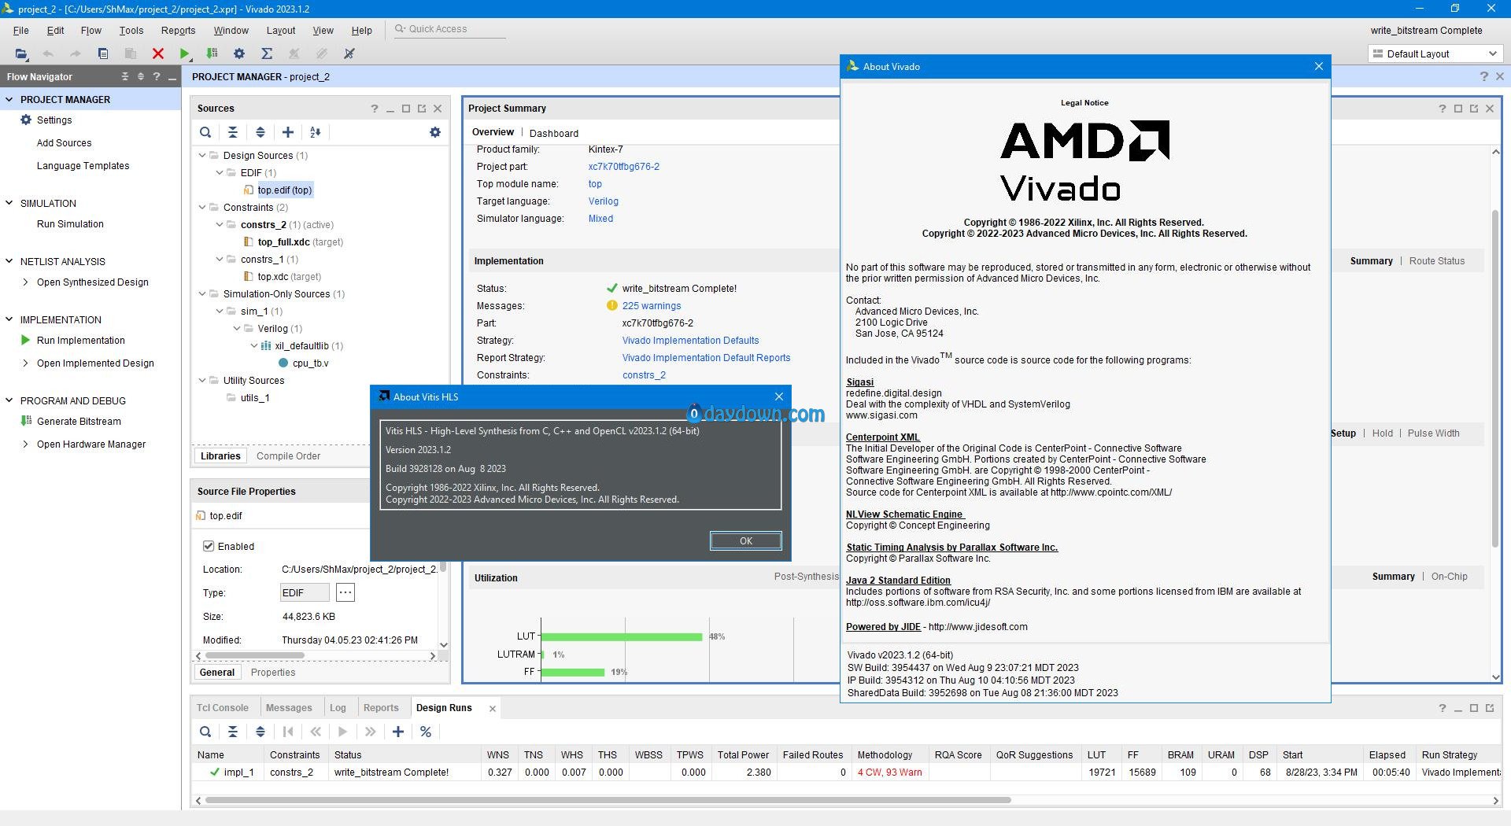Switch to the Compile Order tab
Image resolution: width=1511 pixels, height=826 pixels.
(x=288, y=455)
